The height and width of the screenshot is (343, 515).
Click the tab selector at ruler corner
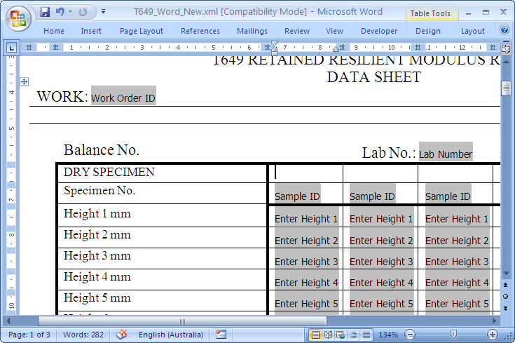point(11,48)
